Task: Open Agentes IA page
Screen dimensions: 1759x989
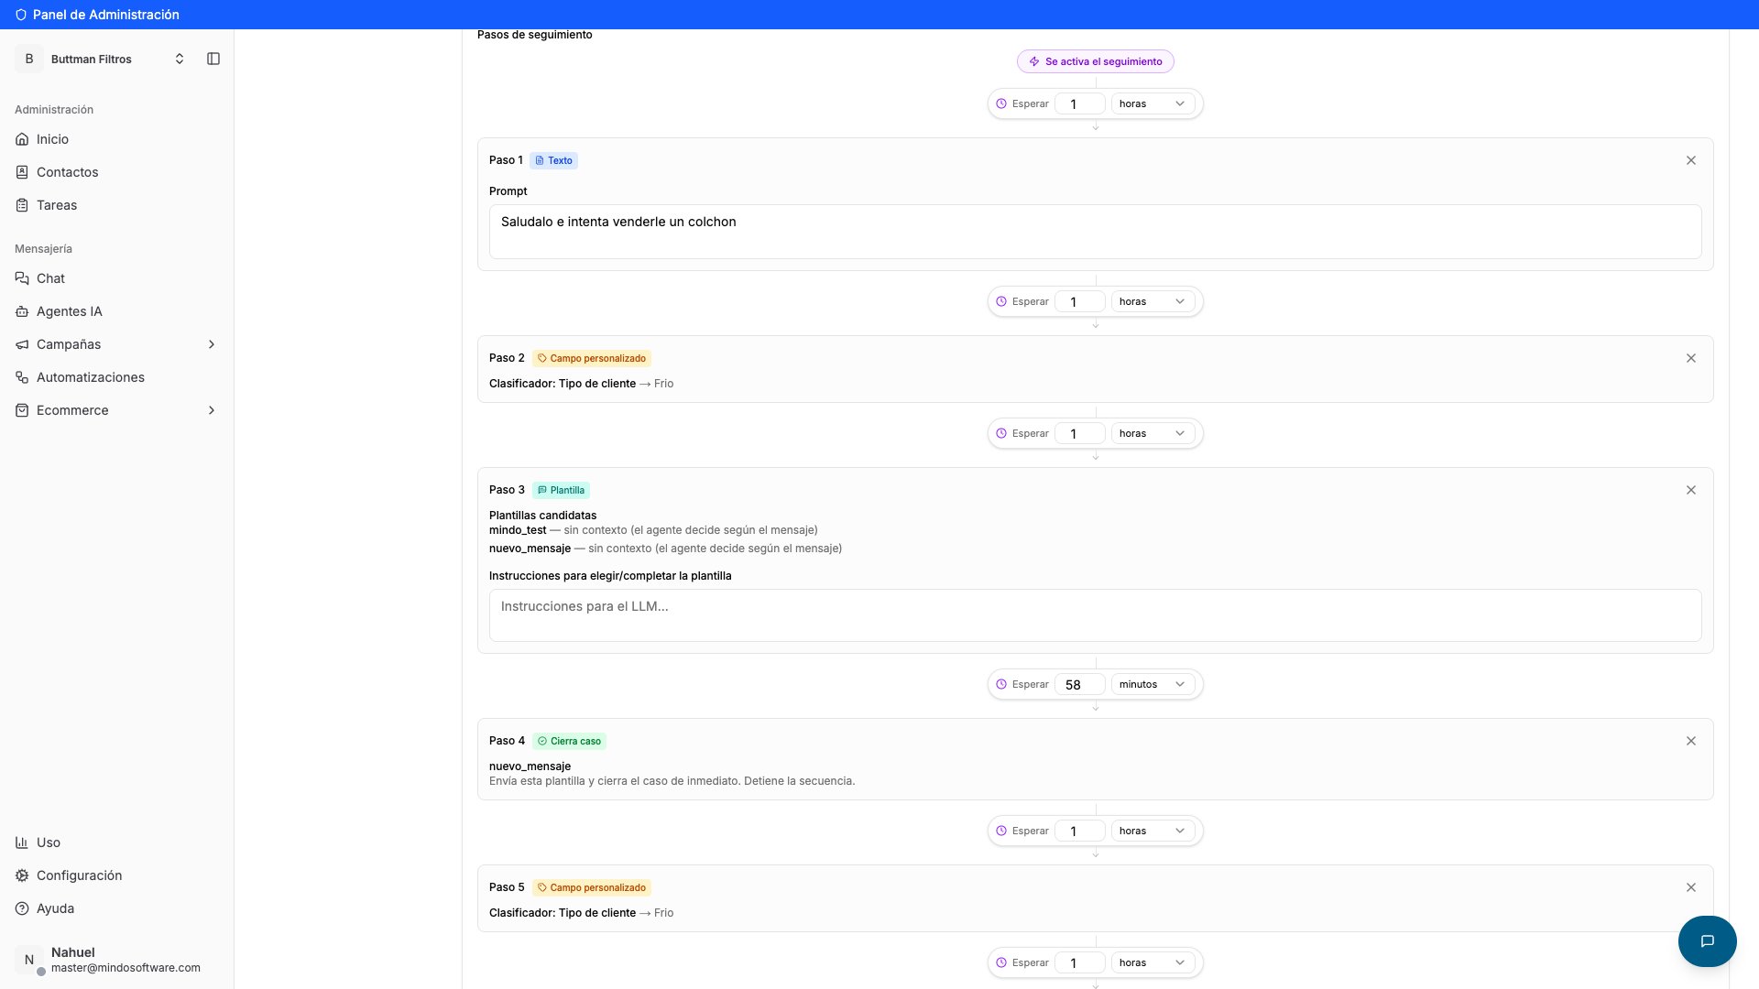Action: pos(117,311)
